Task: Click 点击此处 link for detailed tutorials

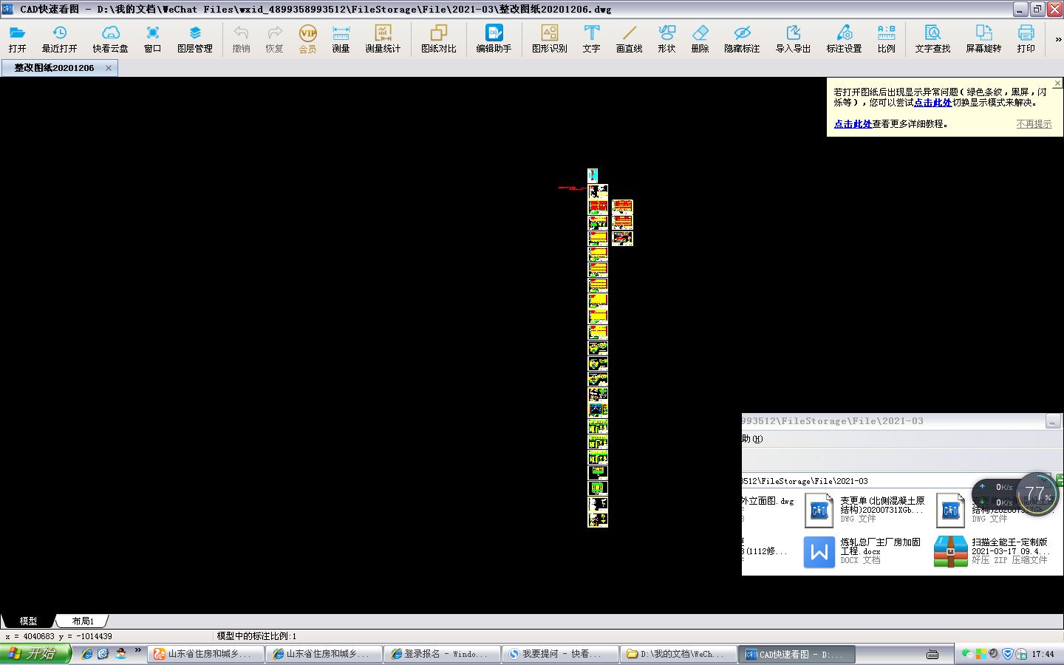Action: (x=853, y=124)
